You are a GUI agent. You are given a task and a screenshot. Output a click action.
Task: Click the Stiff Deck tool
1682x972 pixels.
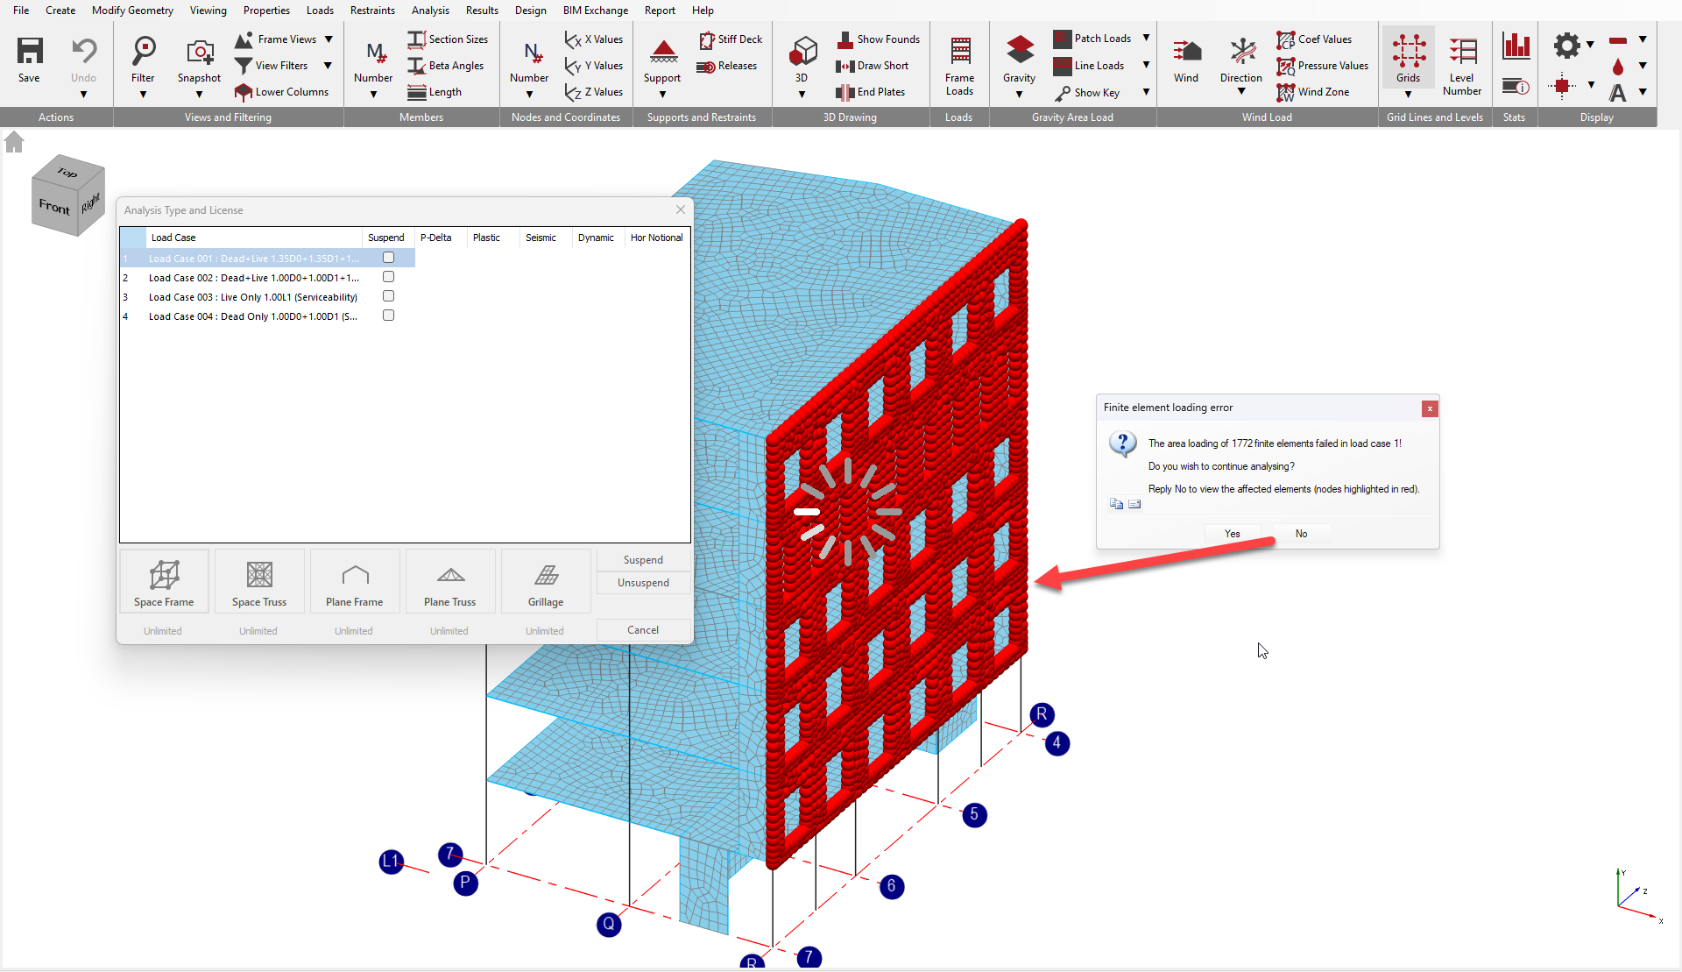731,39
